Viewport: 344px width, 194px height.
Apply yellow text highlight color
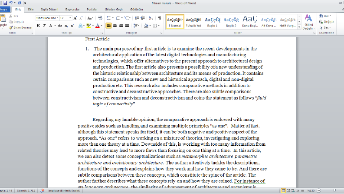88,26
